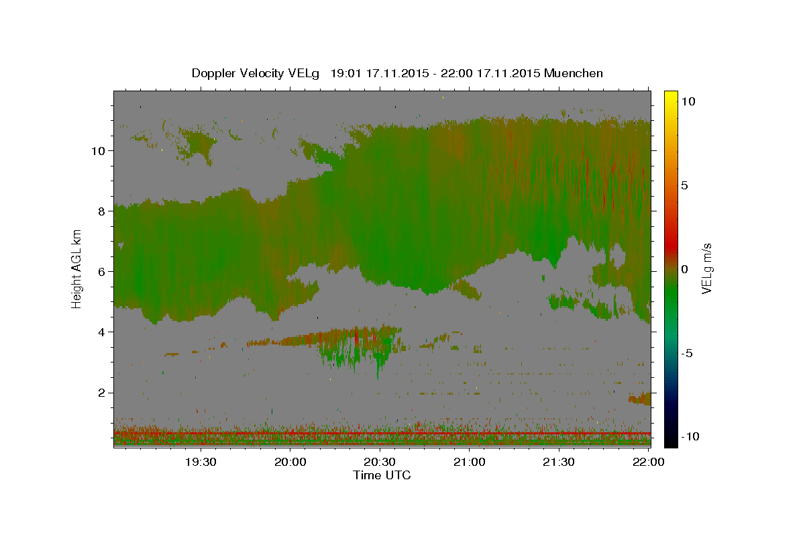Click the 'Height AGL km' y-axis label
805x537 pixels.
77,268
